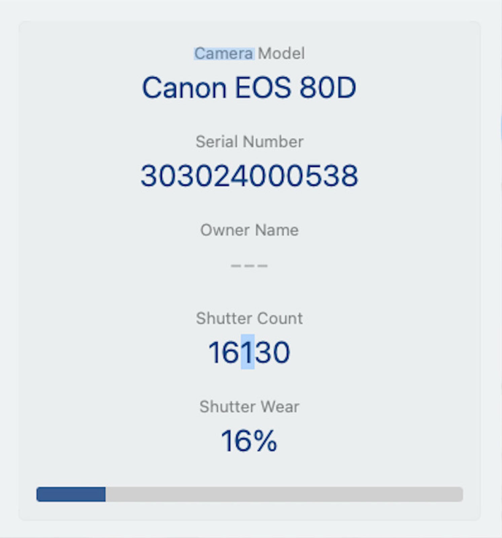Image resolution: width=502 pixels, height=538 pixels.
Task: Click the highlighted word Camera
Action: pyautogui.click(x=224, y=54)
